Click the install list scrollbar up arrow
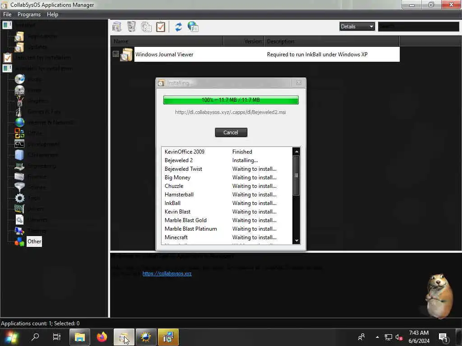Viewport: 462px width, 346px height. [x=296, y=151]
